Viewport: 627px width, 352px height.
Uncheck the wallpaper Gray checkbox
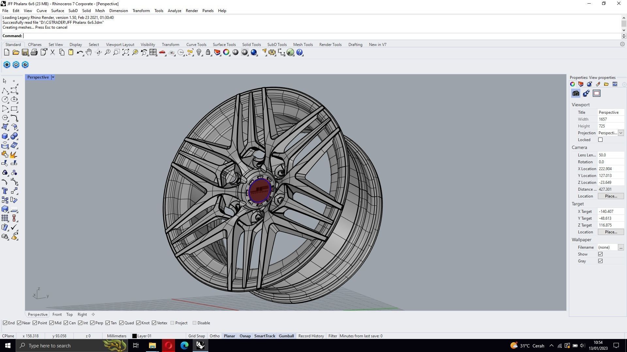(x=600, y=261)
